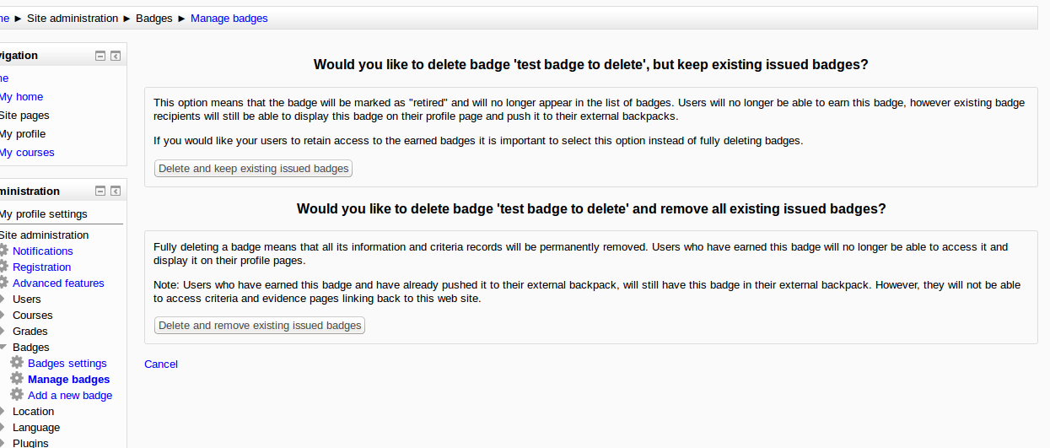1050x448 pixels.
Task: Click the gear icon beside Badges settings
Action: (x=17, y=363)
